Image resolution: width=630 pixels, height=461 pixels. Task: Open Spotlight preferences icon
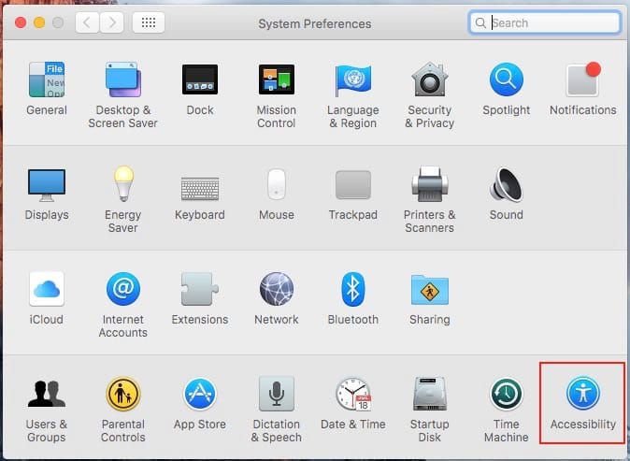click(507, 79)
